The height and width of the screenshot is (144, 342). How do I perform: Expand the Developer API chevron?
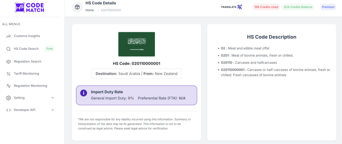click(x=52, y=110)
